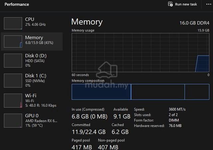Viewport: 213px width, 150px height.
Task: Click the Memory usage graph
Action: coord(140,53)
